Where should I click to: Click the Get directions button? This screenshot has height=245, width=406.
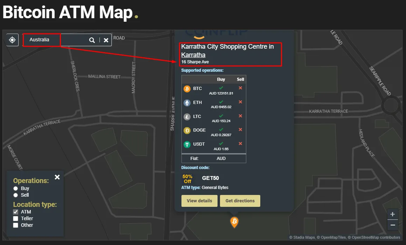point(240,201)
